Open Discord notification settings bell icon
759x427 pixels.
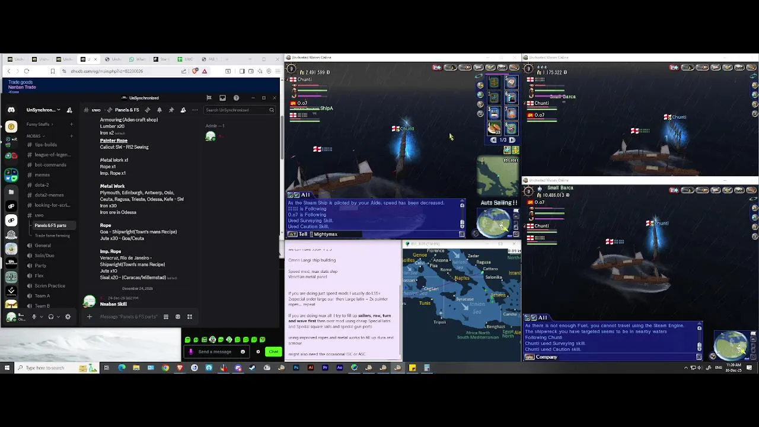pyautogui.click(x=159, y=110)
